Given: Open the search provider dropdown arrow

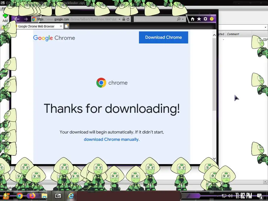Looking at the screenshot, I should [183, 19].
